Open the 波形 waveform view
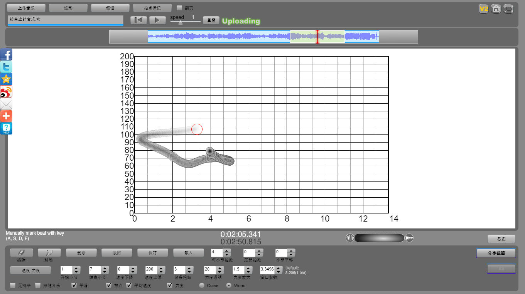This screenshot has height=294, width=525. pos(68,8)
